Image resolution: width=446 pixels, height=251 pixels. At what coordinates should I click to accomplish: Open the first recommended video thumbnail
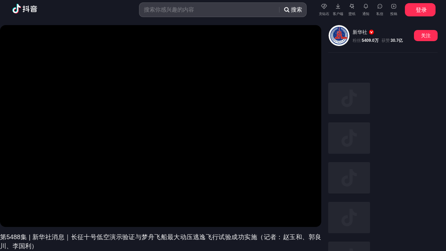point(349,98)
